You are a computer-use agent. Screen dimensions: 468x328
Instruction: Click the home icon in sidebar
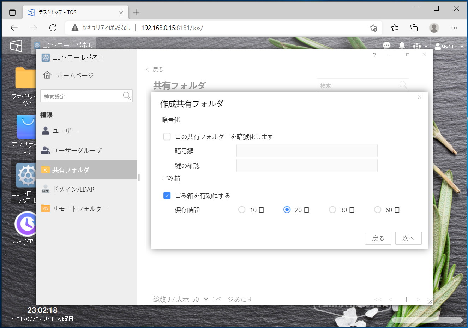coord(47,75)
